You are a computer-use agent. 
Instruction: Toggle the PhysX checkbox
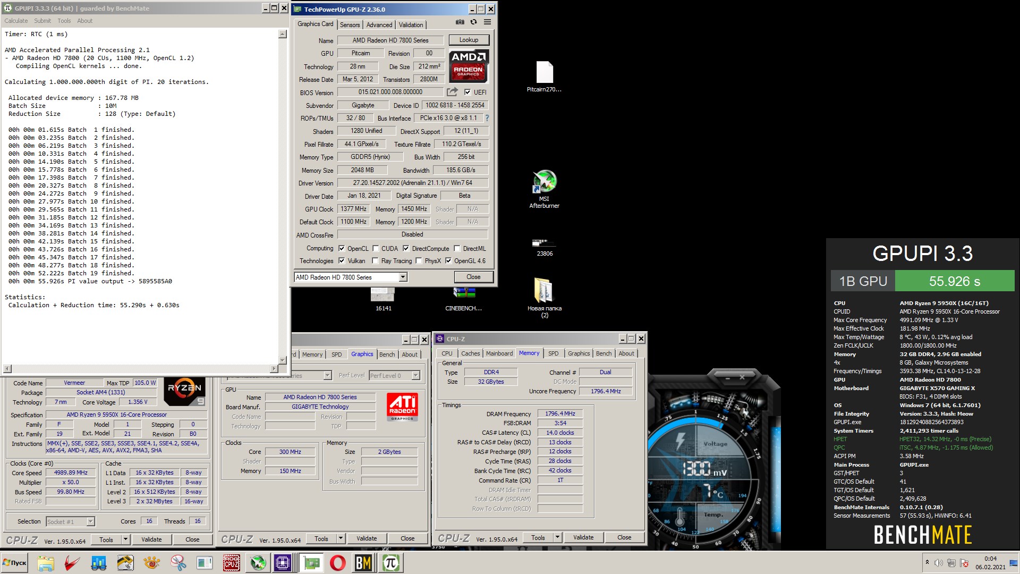click(419, 260)
